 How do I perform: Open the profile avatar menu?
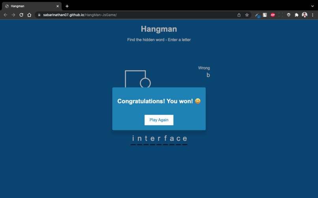click(305, 15)
